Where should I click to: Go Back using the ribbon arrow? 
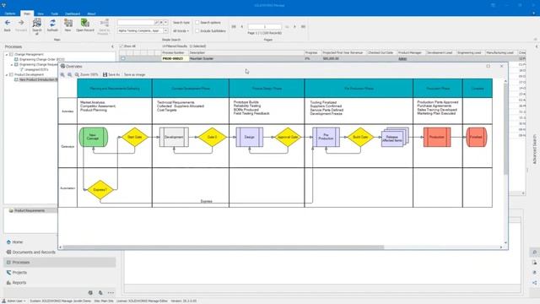coord(8,25)
